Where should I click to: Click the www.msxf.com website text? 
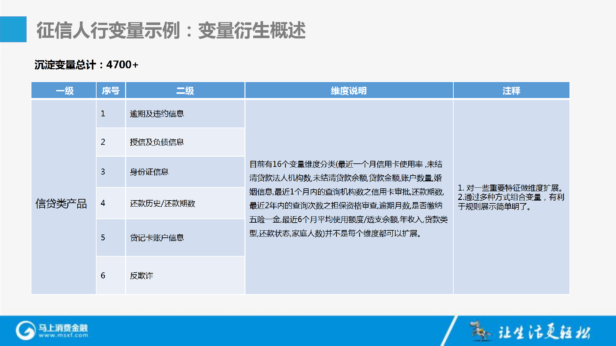63,335
